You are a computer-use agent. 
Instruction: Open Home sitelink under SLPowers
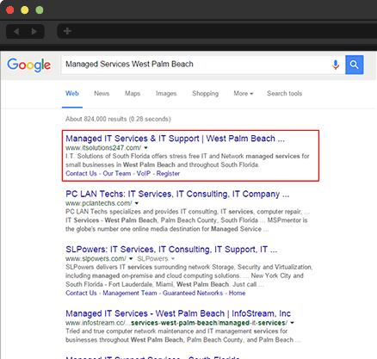pyautogui.click(x=237, y=293)
